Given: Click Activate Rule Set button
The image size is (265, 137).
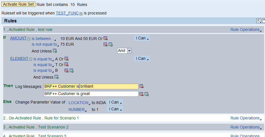Looking at the screenshot, I should [x=18, y=5].
